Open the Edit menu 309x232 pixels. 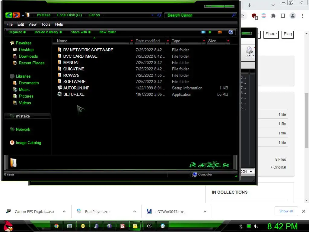(x=21, y=24)
